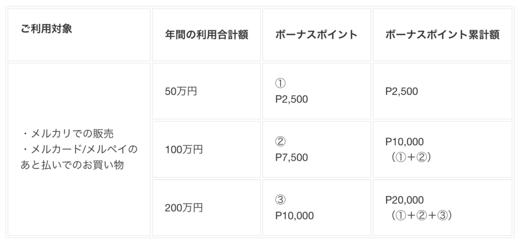Viewport: 521px width, 242px height.
Task: Select the 年間の利用合計額 column header
Action: (206, 35)
